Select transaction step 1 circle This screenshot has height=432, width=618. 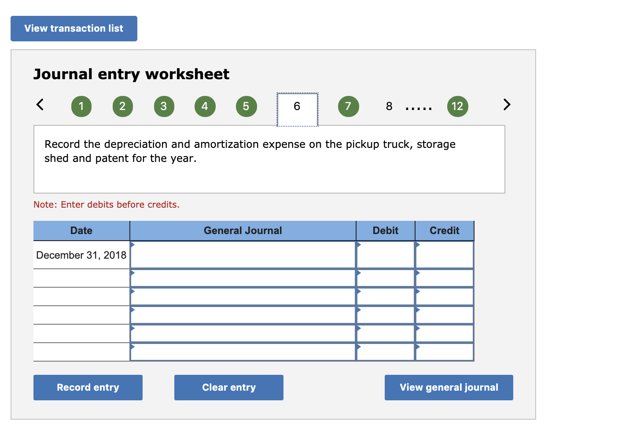[x=81, y=106]
